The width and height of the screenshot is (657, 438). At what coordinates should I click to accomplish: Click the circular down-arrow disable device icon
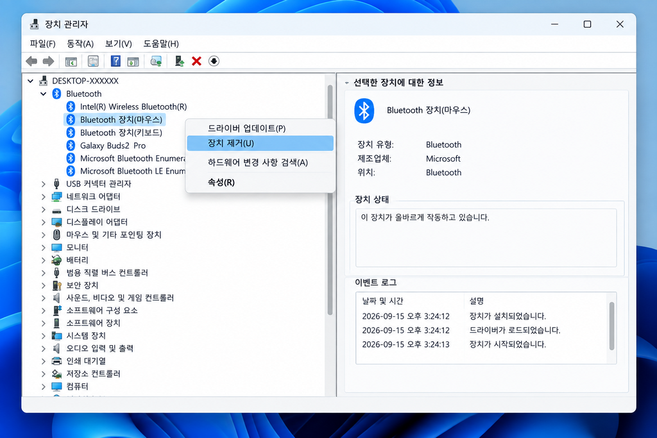click(x=214, y=61)
